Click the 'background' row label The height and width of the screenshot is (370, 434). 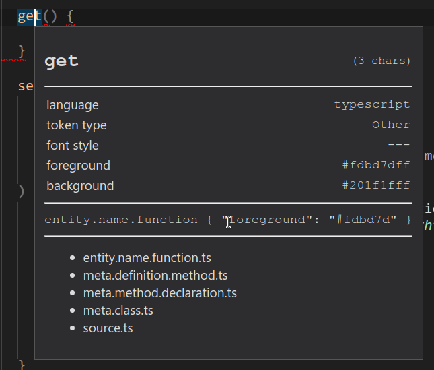[80, 186]
